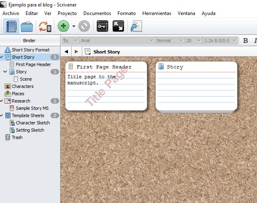Select Short Story folder in binder
Screen dimensions: 257x203
click(x=23, y=57)
